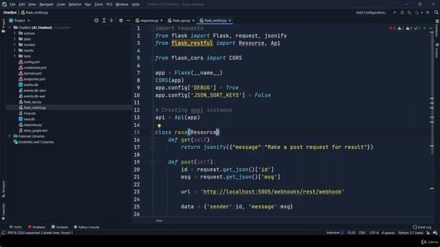The height and width of the screenshot is (247, 440).
Task: Click the Profile run icon in toolbar
Action: 417,12
